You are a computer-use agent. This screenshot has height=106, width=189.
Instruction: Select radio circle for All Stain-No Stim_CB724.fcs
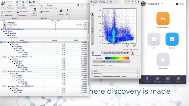pyautogui.click(x=3, y=42)
